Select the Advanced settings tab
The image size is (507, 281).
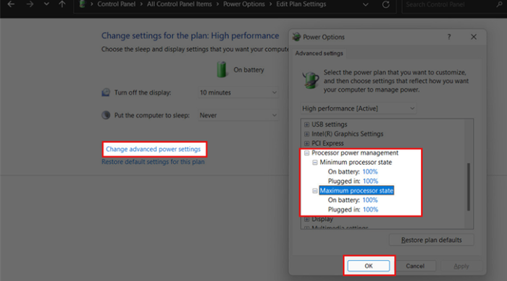319,53
